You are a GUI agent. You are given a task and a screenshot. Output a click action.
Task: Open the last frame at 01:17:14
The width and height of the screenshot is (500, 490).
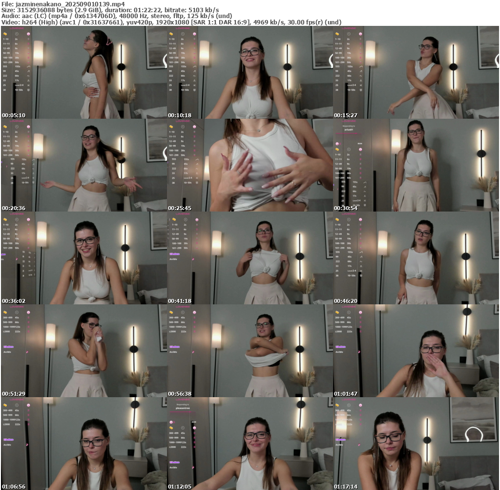coord(416,444)
